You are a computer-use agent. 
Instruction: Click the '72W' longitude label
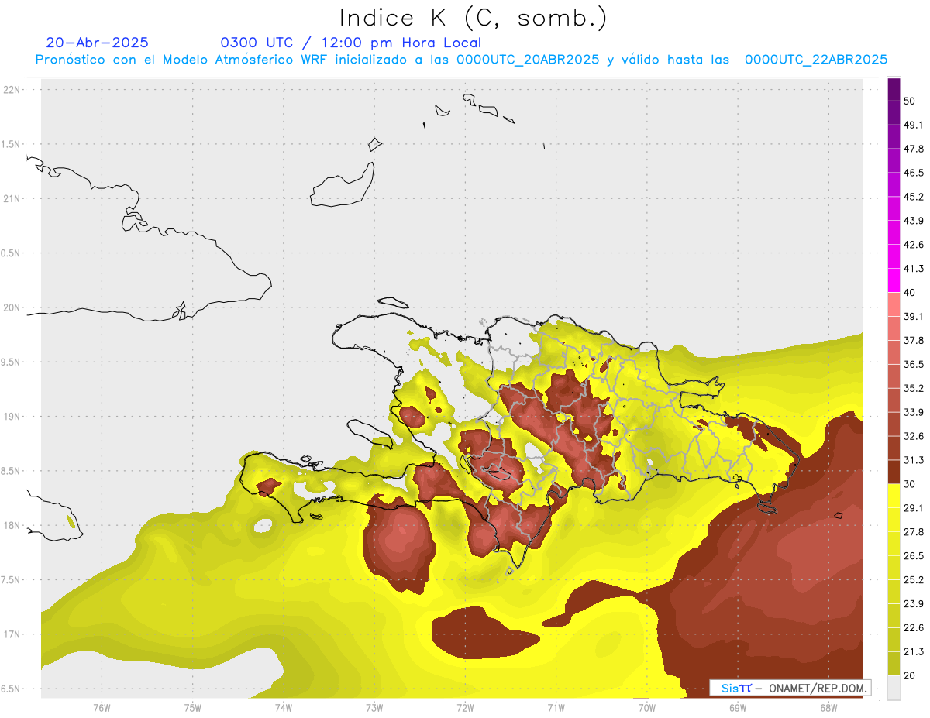pos(465,708)
